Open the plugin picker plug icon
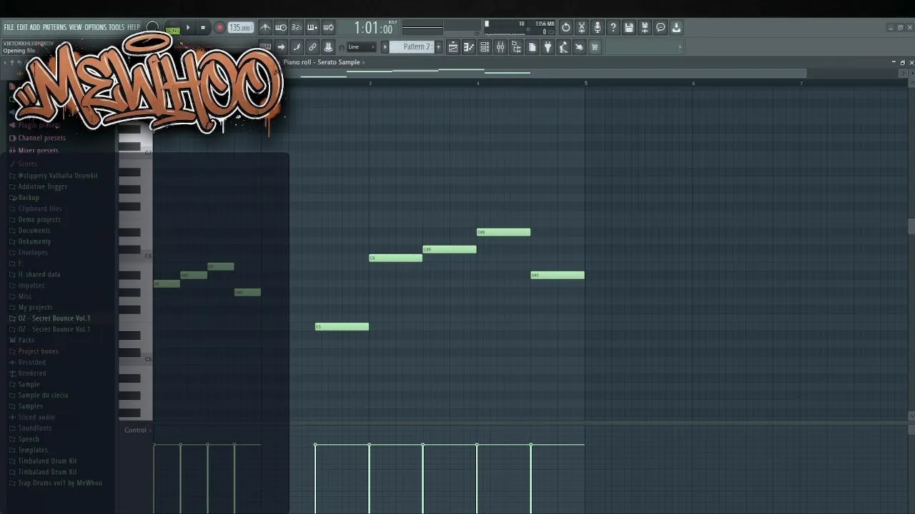 point(548,47)
